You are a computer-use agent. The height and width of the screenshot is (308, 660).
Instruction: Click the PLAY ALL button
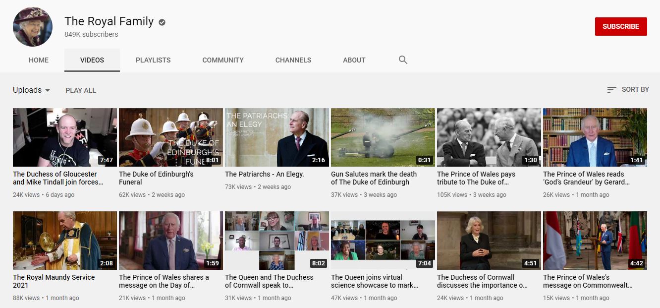(81, 90)
